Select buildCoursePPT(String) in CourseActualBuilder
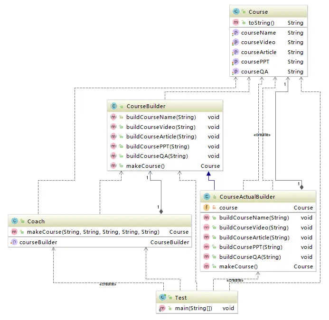329x320 pixels. 251,247
